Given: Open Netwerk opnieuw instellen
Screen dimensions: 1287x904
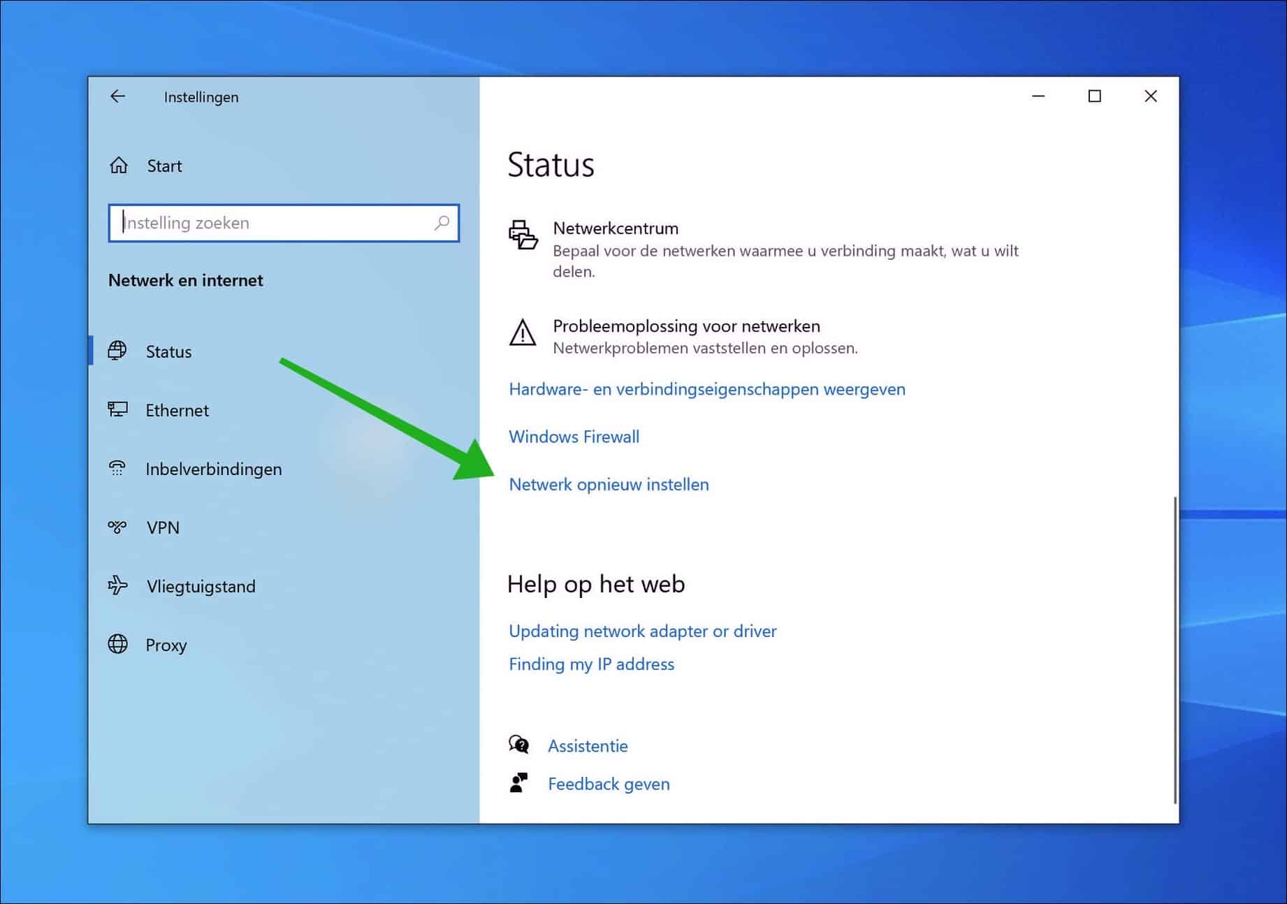Looking at the screenshot, I should click(x=609, y=484).
